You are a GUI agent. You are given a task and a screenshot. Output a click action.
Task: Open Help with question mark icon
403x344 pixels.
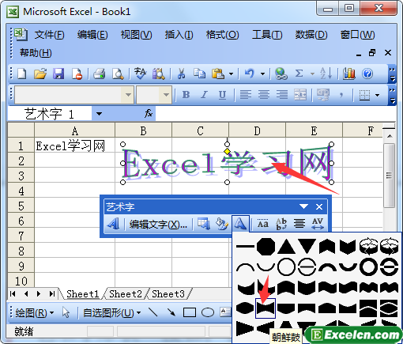point(367,74)
